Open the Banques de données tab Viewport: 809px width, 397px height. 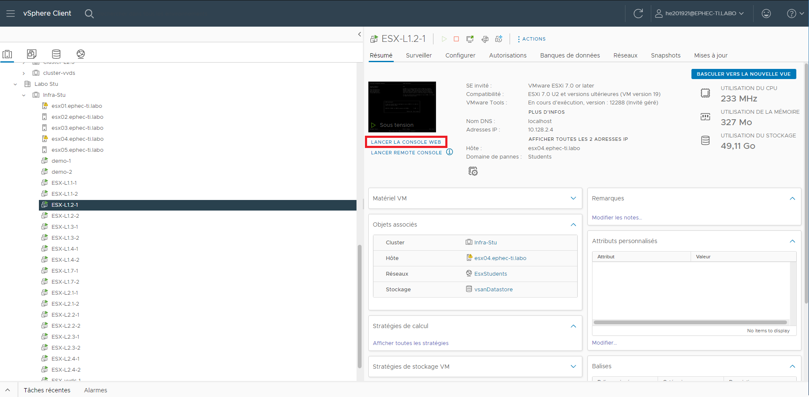click(x=570, y=55)
